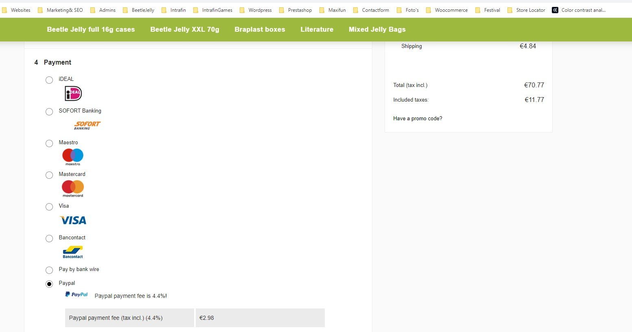This screenshot has height=332, width=632.
Task: Click the Maestro card logo
Action: 73,157
